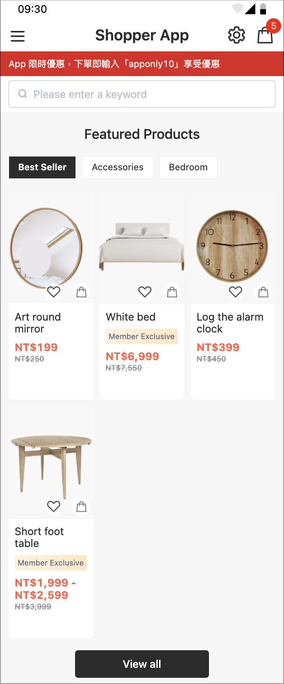Screen dimensions: 284x684
Task: Add Short foot table to cart
Action: [x=82, y=506]
